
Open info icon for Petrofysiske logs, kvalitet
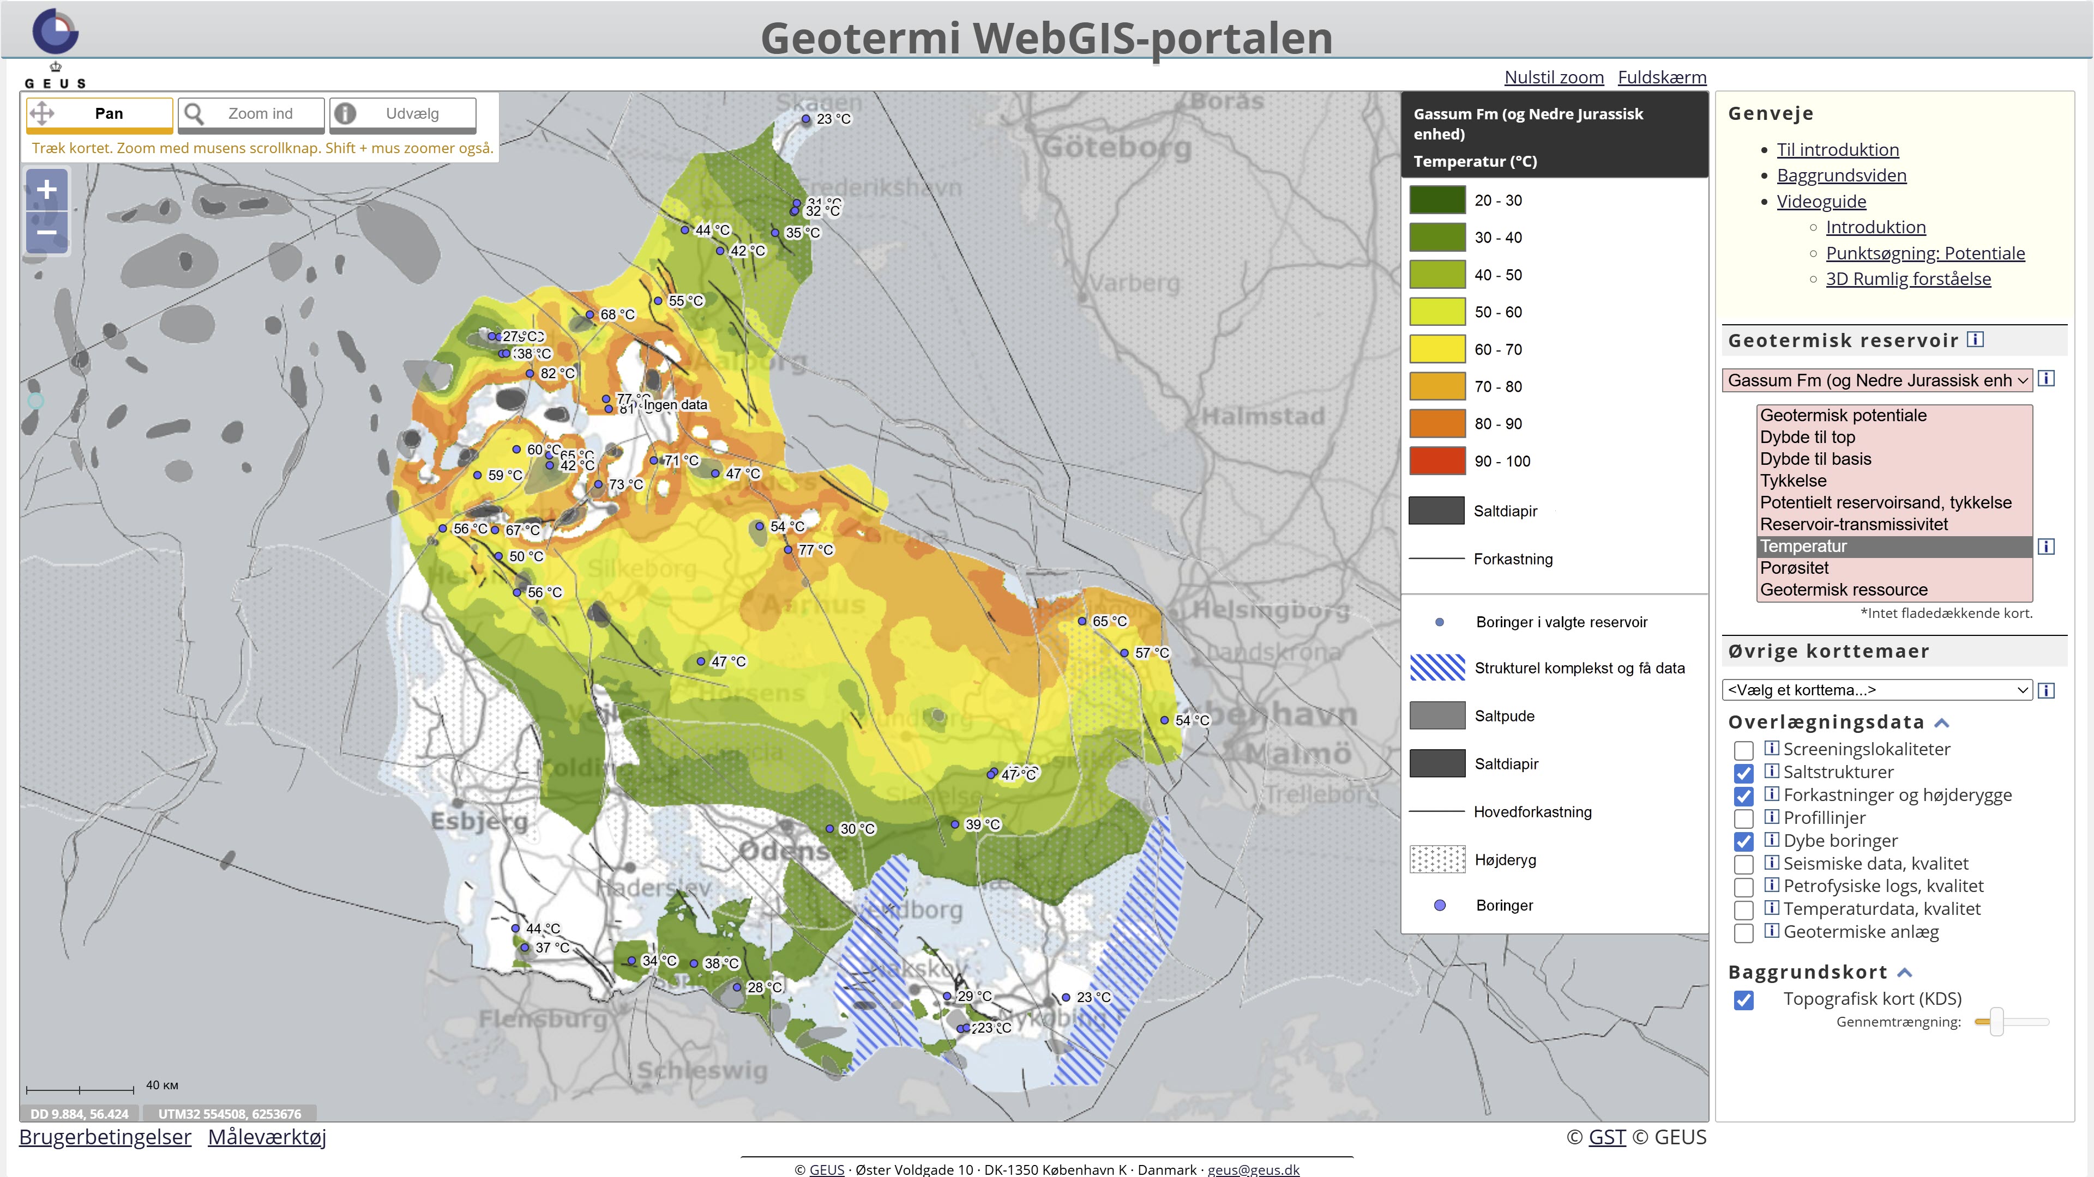1771,885
